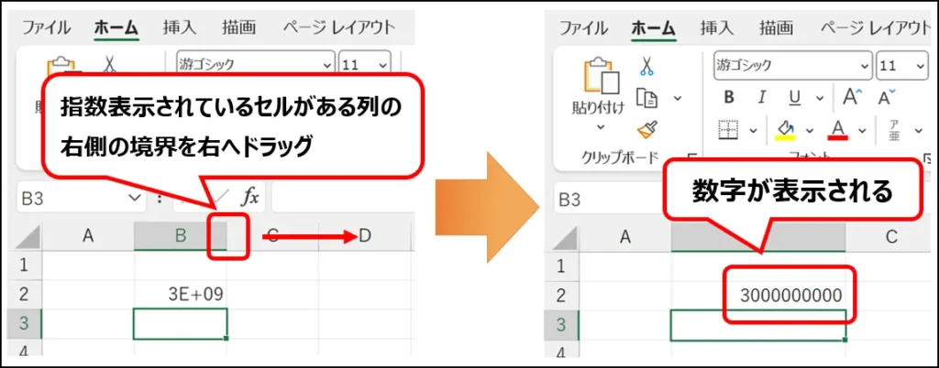Image resolution: width=939 pixels, height=368 pixels.
Task: Open 游ゴシック font dropdown in right screenshot
Action: pos(865,65)
